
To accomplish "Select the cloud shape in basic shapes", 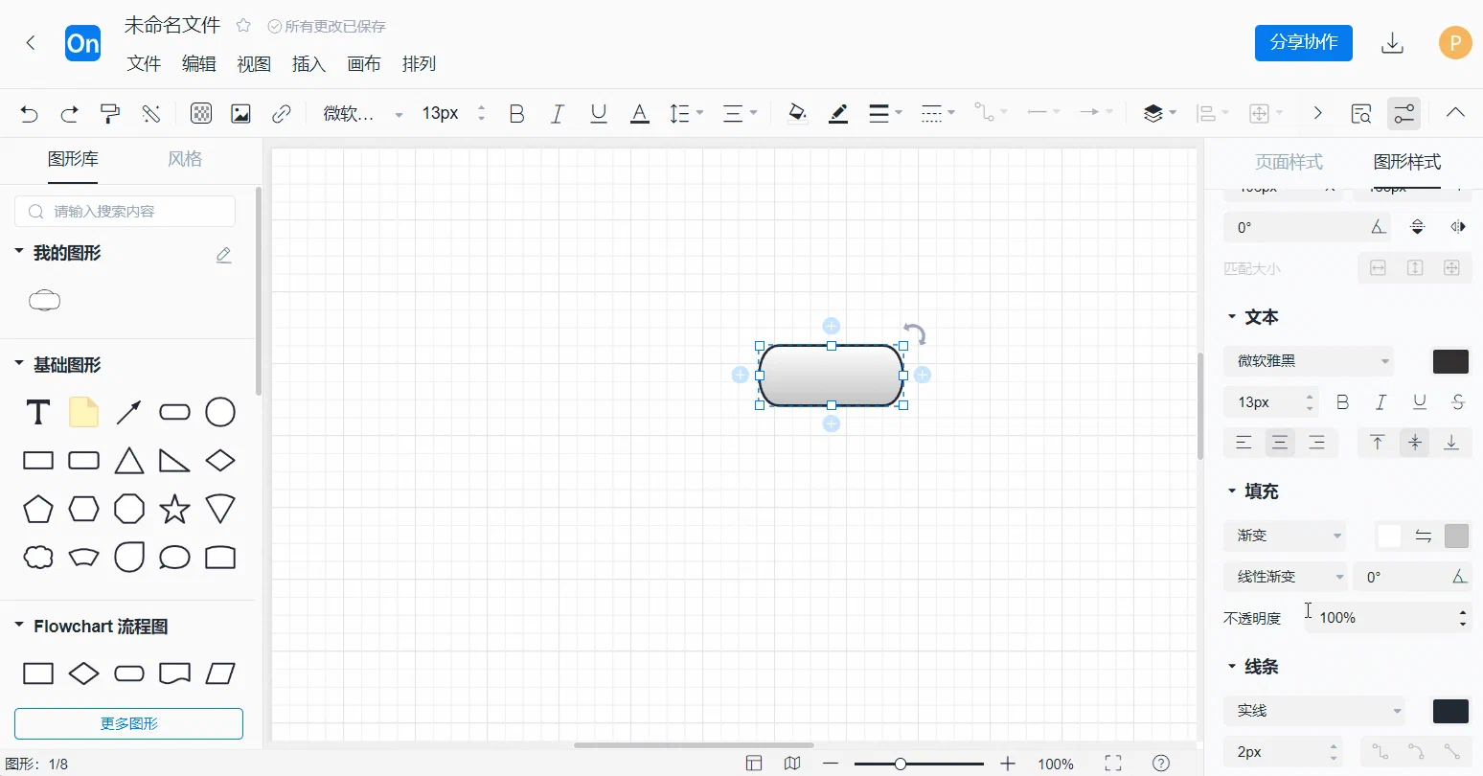I will point(38,557).
